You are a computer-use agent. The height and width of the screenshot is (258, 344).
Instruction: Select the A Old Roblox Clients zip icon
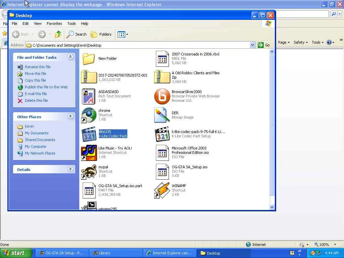point(162,77)
